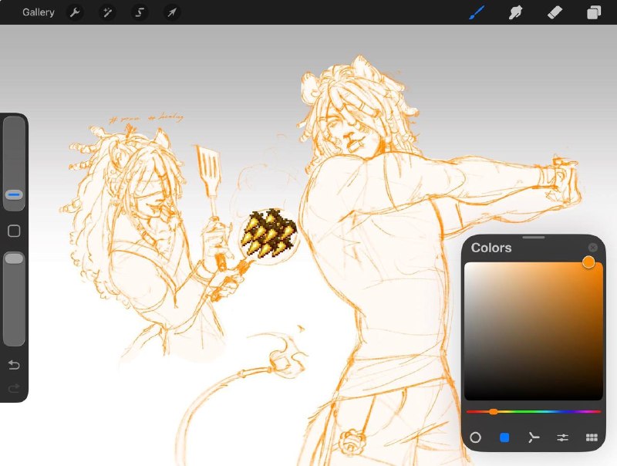
Task: Tap the square Modify button in sidebar
Action: click(14, 231)
